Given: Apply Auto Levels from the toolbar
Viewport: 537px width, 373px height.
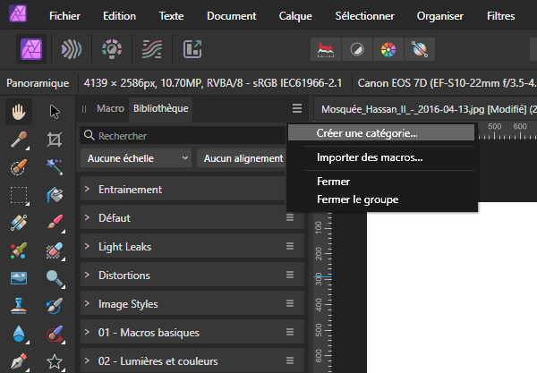Looking at the screenshot, I should click(x=326, y=49).
